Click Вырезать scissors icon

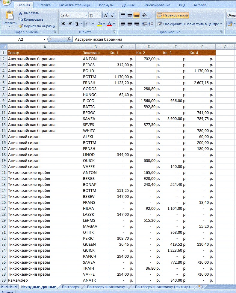21,13
